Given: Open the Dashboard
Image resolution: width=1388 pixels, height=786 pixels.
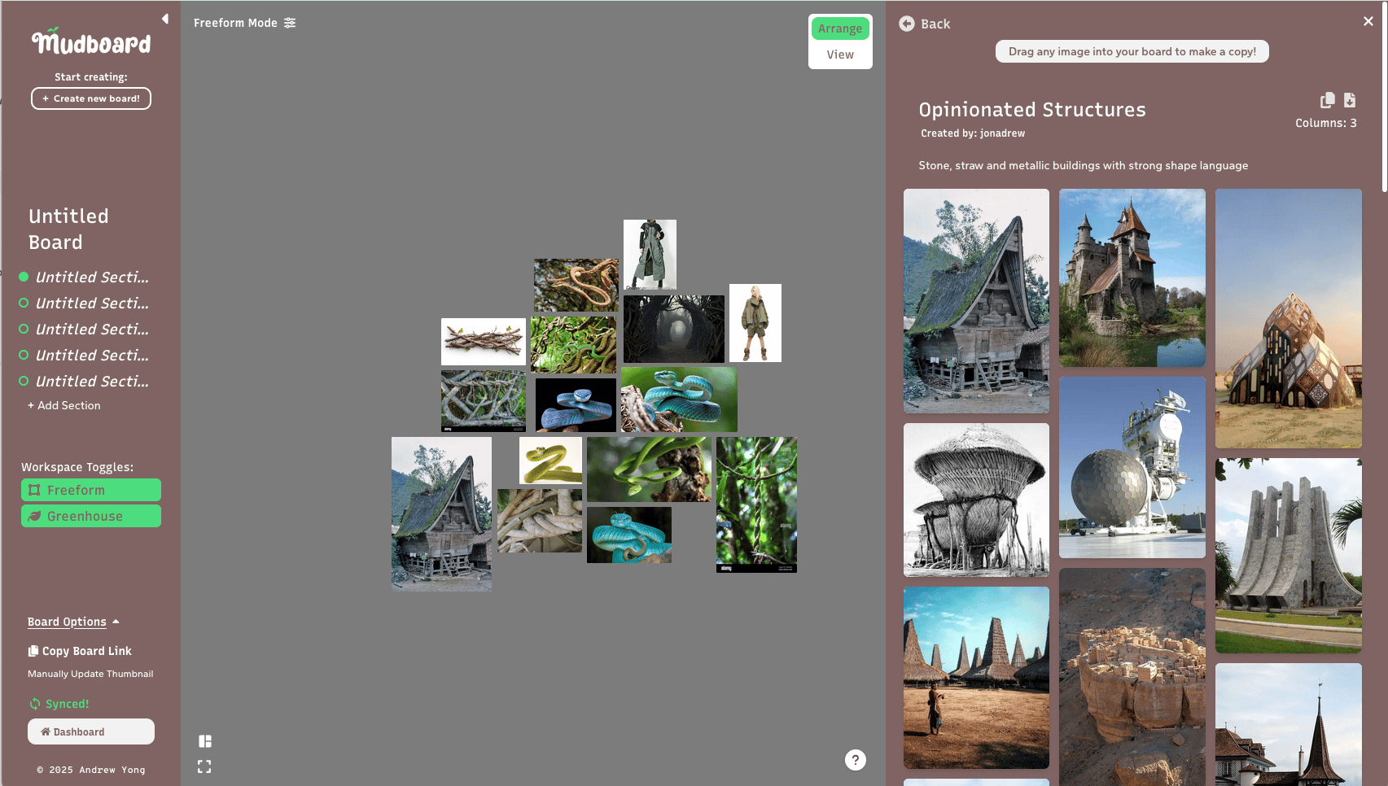Looking at the screenshot, I should [x=91, y=731].
